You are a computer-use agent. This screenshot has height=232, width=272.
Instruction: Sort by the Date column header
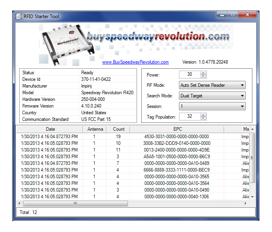pos(49,129)
